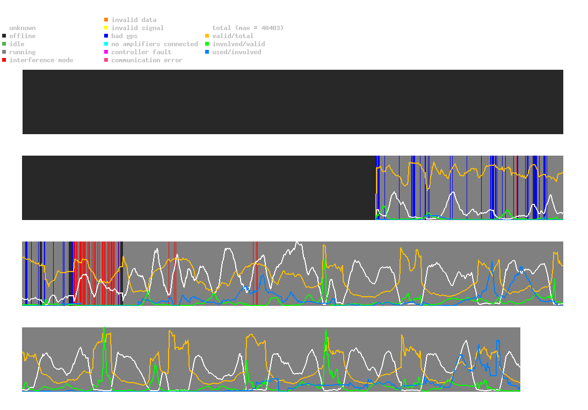Click the 'total (max = 40403)' label

coord(248,28)
